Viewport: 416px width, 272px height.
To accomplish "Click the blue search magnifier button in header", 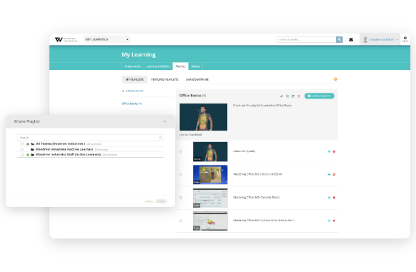I will point(340,39).
